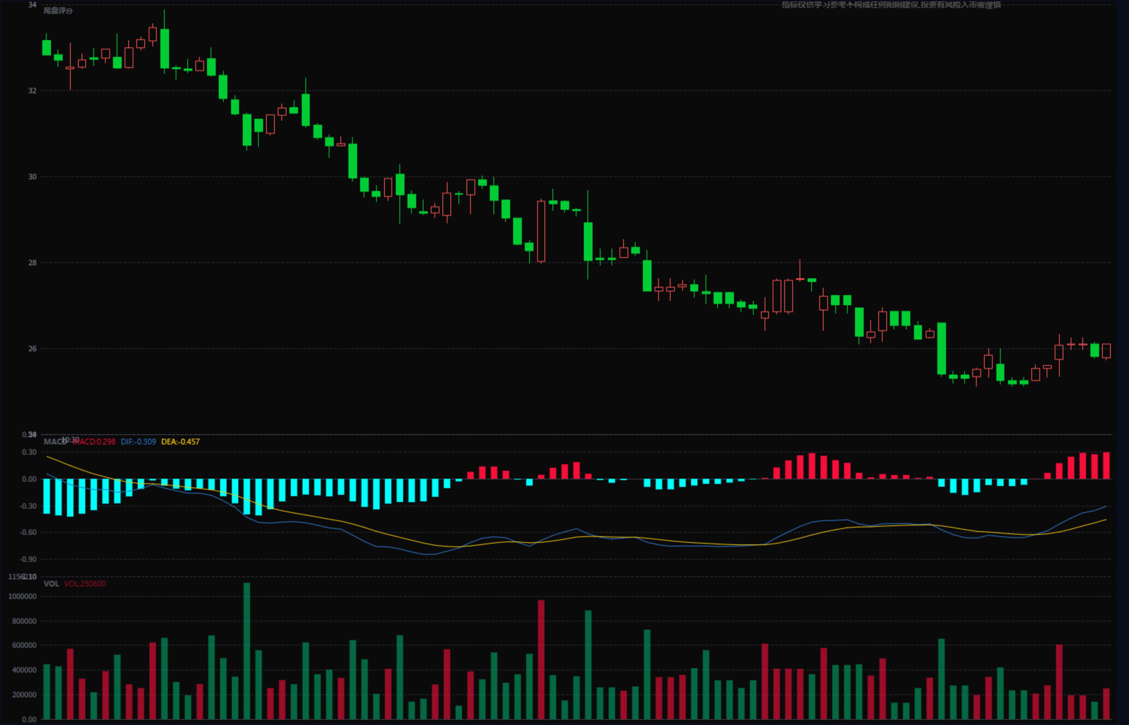1129x725 pixels.
Task: Click the 26 price axis label
Action: [32, 349]
